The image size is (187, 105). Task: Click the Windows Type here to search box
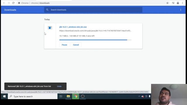pyautogui.click(x=33, y=96)
